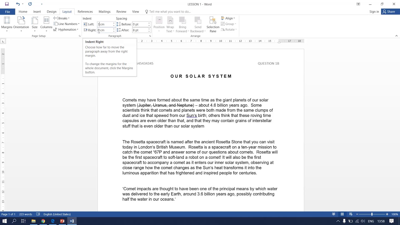Open the Page Setup dialog launcher

click(x=80, y=36)
